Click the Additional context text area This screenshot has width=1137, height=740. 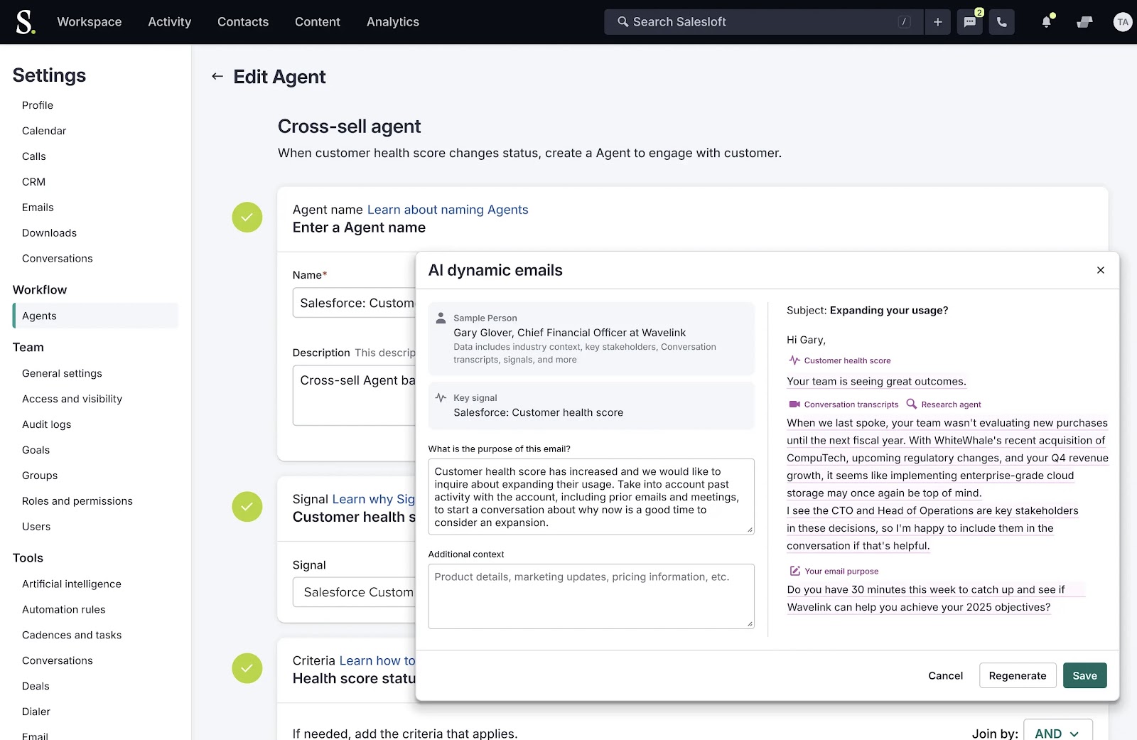tap(591, 596)
